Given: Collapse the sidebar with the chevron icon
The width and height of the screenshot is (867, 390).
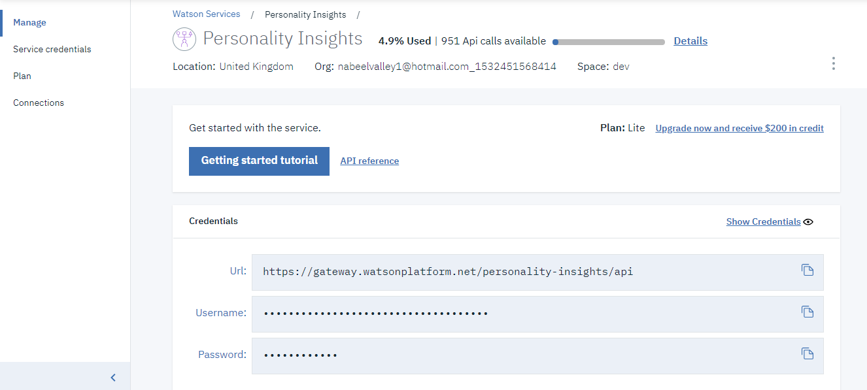Looking at the screenshot, I should (x=112, y=377).
